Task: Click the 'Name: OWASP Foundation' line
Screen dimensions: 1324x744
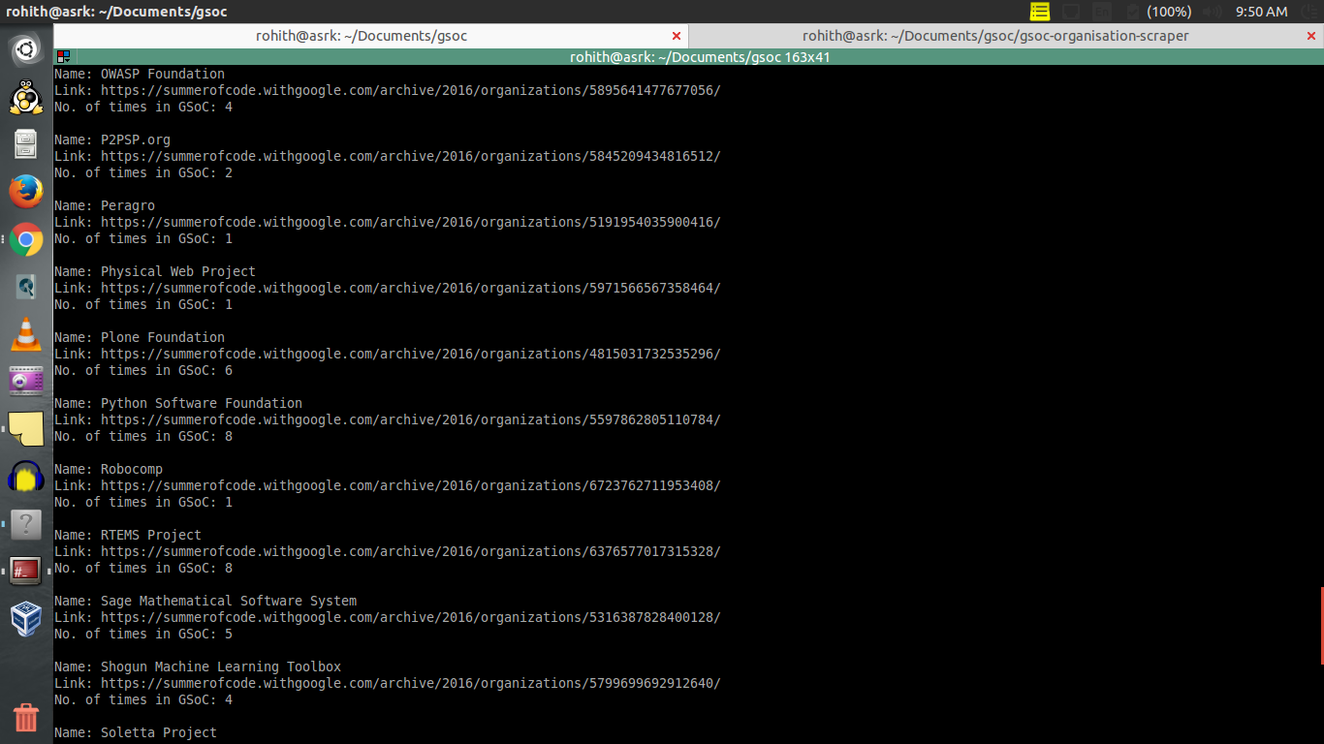Action: pos(140,74)
